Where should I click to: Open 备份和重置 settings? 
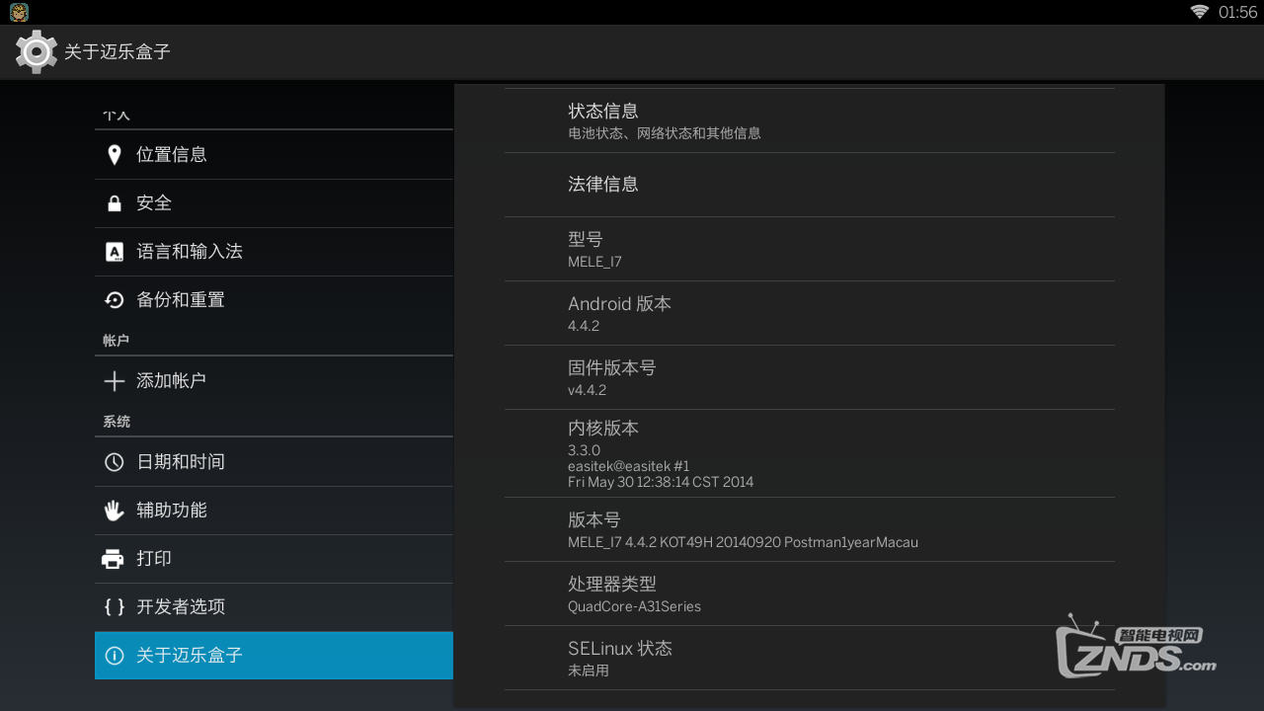pyautogui.click(x=274, y=300)
